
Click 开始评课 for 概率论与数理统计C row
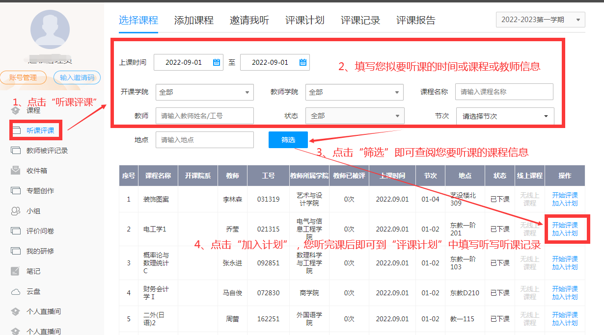[565, 259]
